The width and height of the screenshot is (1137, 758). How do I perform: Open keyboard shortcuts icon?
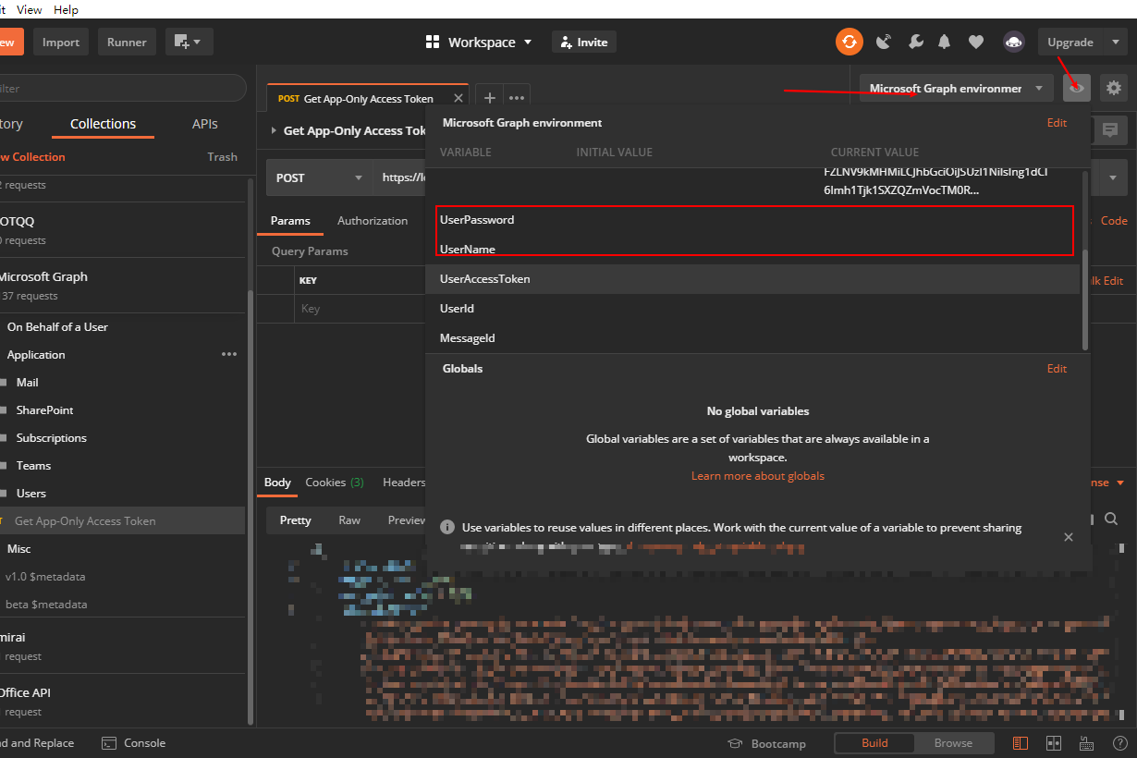(x=1085, y=743)
